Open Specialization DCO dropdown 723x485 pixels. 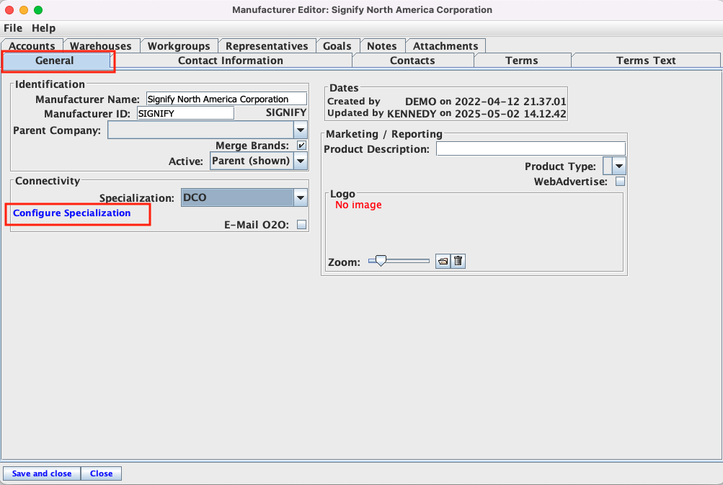300,197
